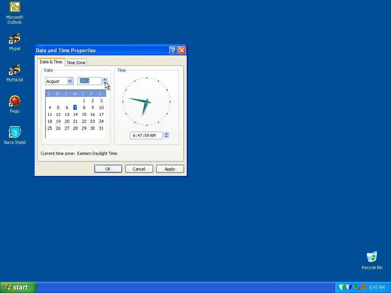391x293 pixels.
Task: Click the Eastern Daylight Time zone label
Action: [x=97, y=153]
